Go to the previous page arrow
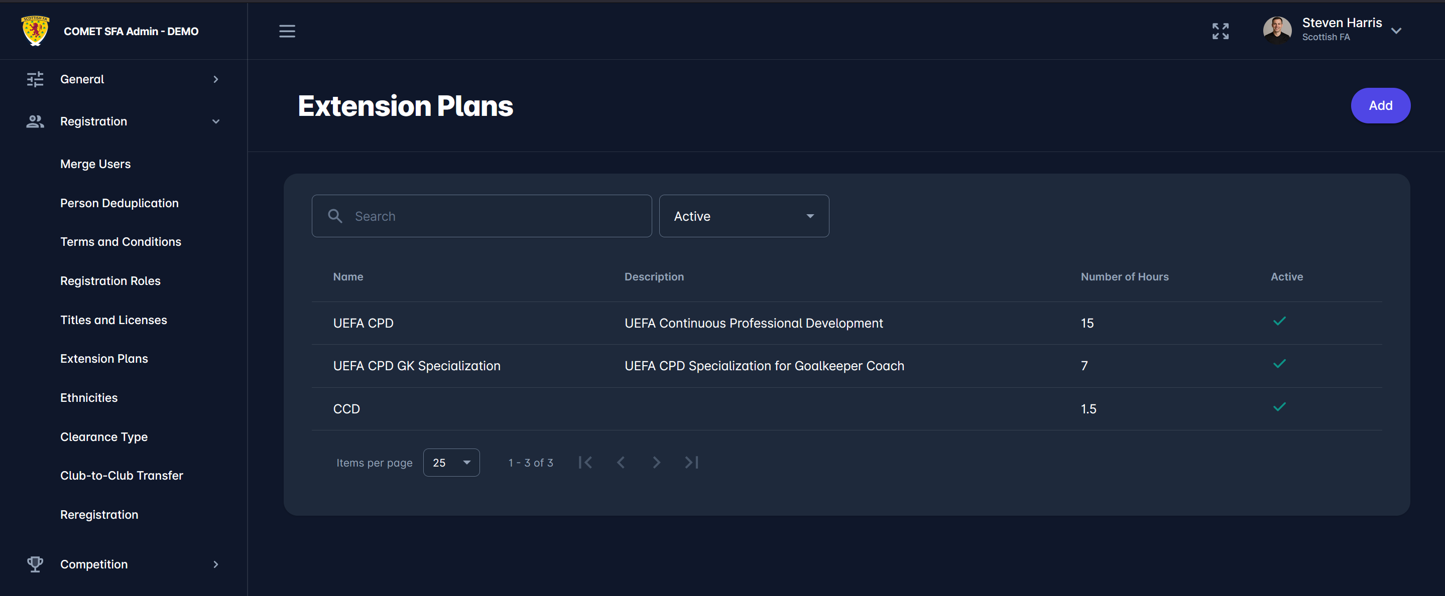The image size is (1445, 596). (621, 463)
